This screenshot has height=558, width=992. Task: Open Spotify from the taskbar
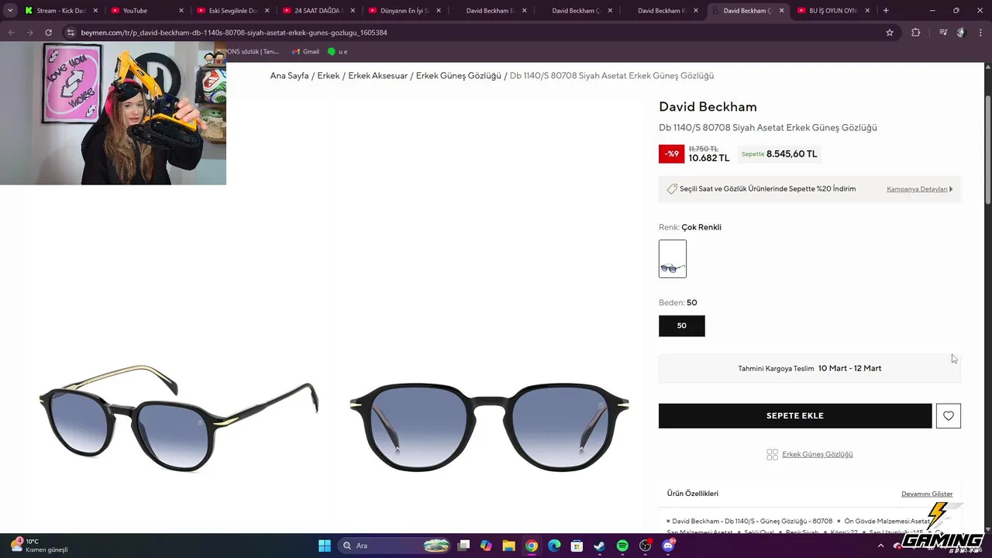(x=622, y=546)
